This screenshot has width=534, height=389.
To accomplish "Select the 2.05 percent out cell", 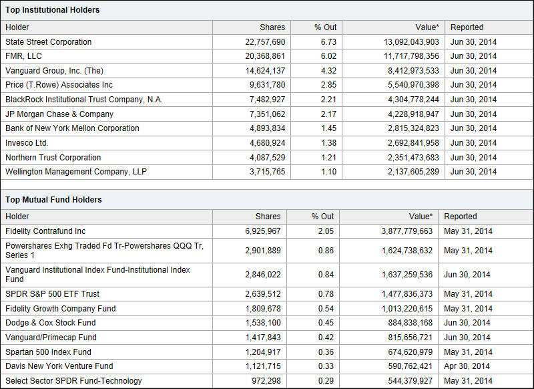I will pos(326,231).
